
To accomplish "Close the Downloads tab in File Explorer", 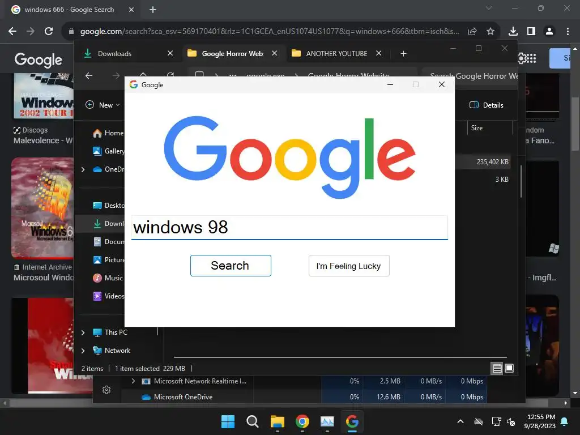I will [170, 53].
